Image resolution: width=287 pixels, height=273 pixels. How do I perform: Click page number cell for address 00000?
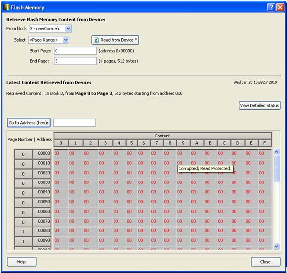(x=23, y=154)
